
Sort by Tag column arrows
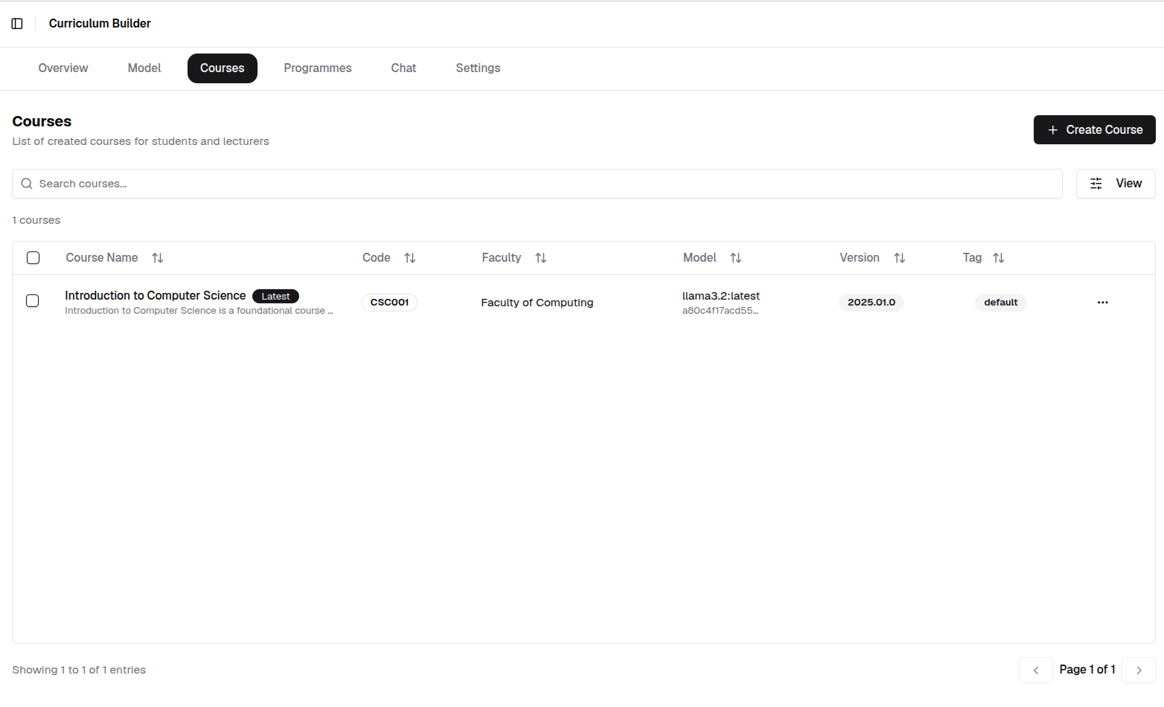998,258
